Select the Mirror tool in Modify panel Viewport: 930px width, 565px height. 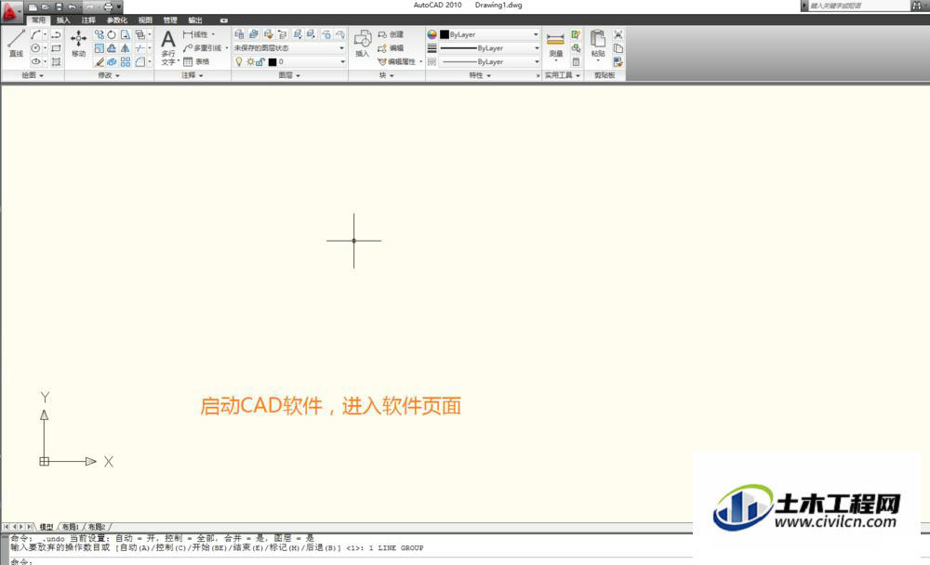(126, 48)
